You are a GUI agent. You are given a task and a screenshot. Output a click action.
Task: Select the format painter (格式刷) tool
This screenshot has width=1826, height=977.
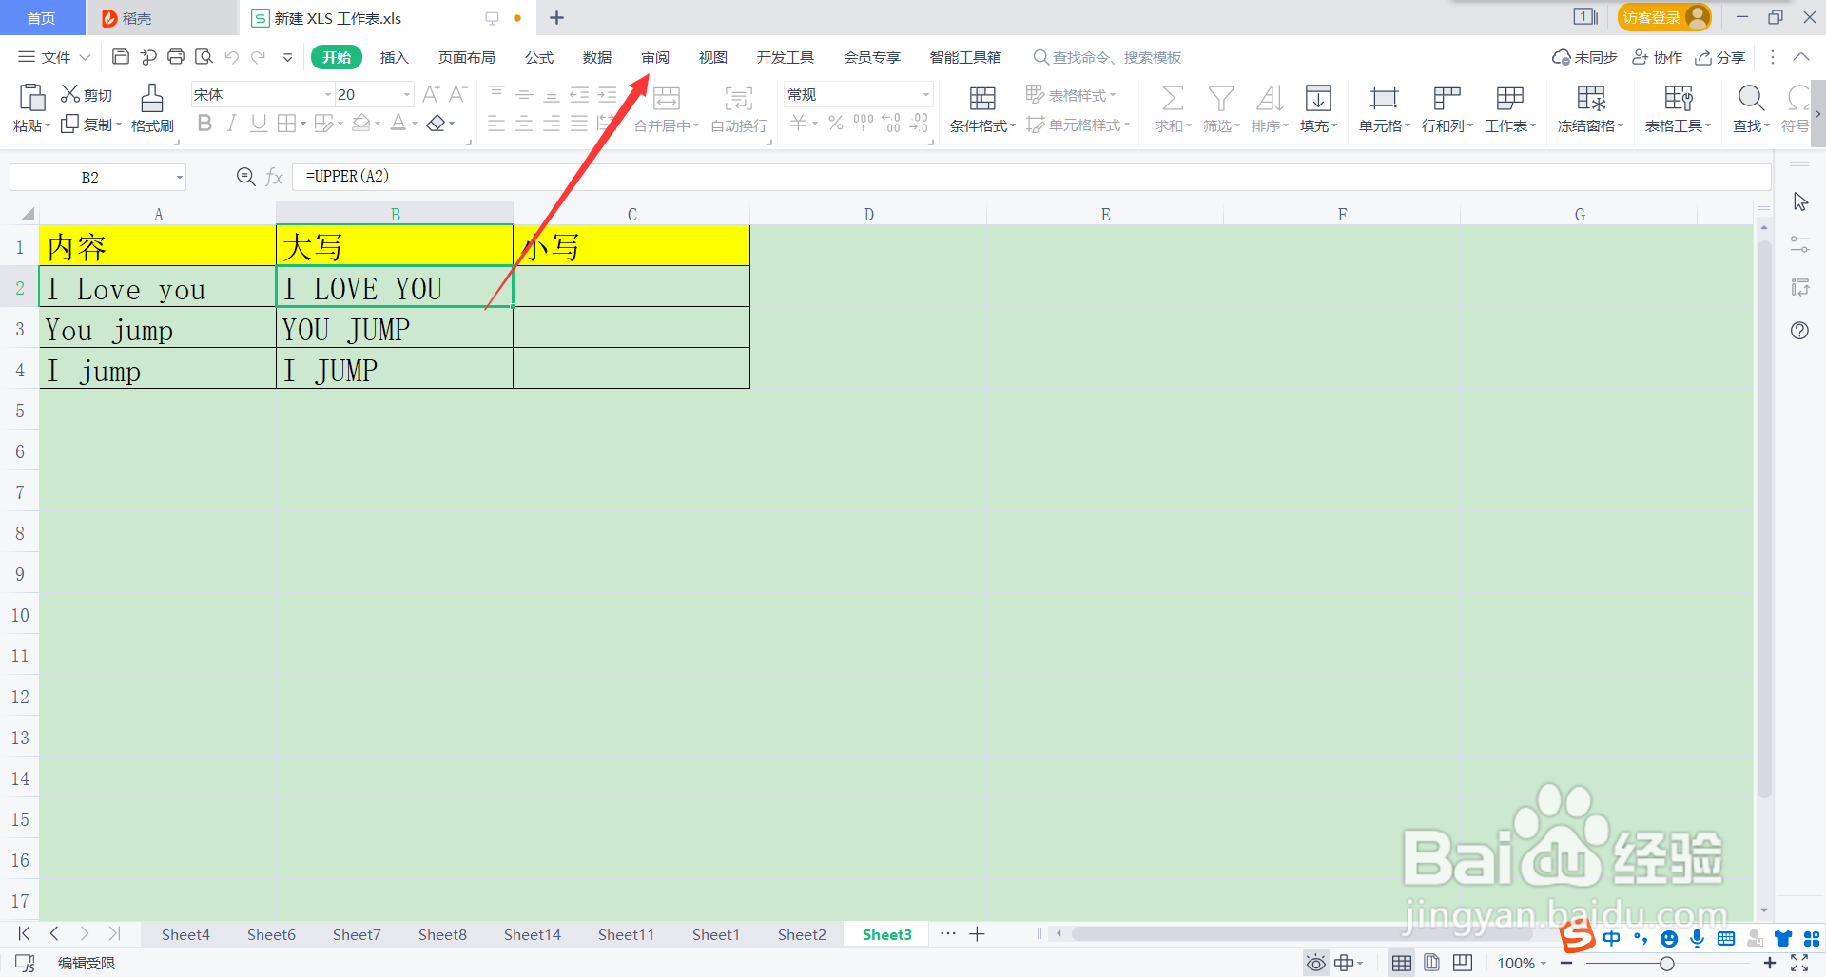click(x=152, y=106)
